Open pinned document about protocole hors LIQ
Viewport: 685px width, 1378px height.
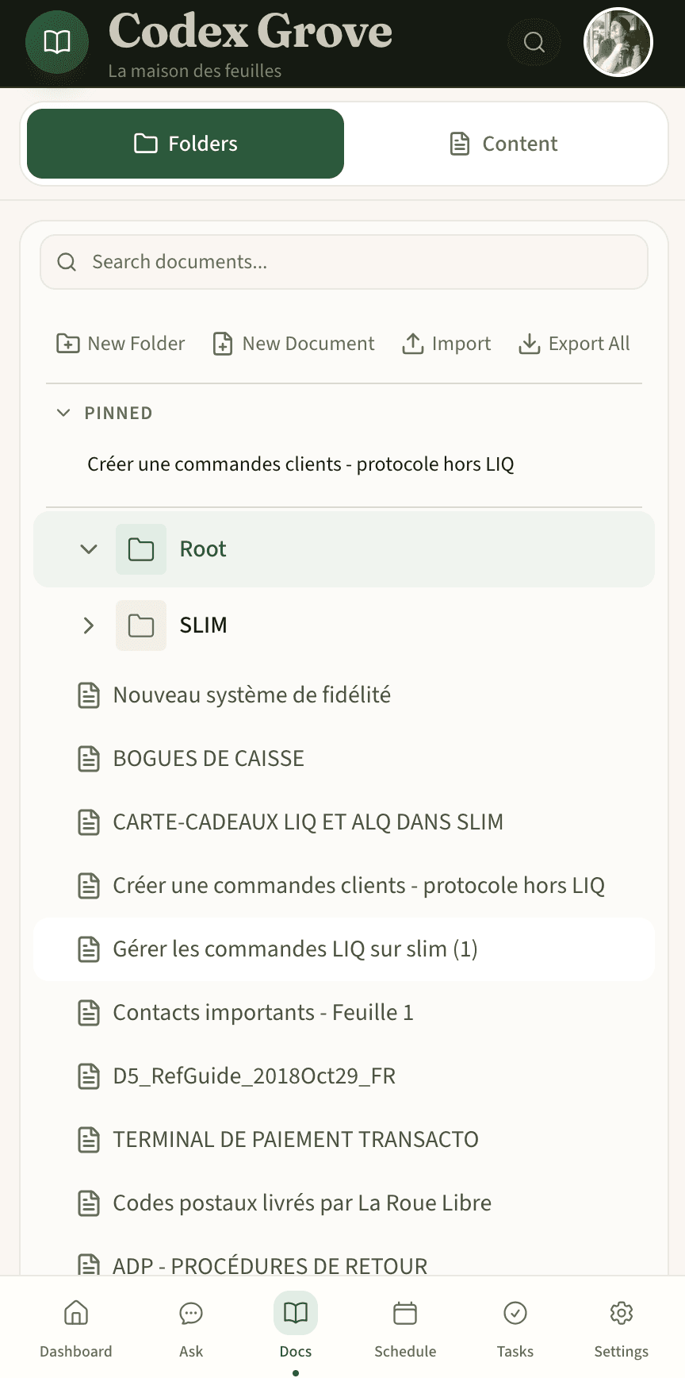click(300, 464)
